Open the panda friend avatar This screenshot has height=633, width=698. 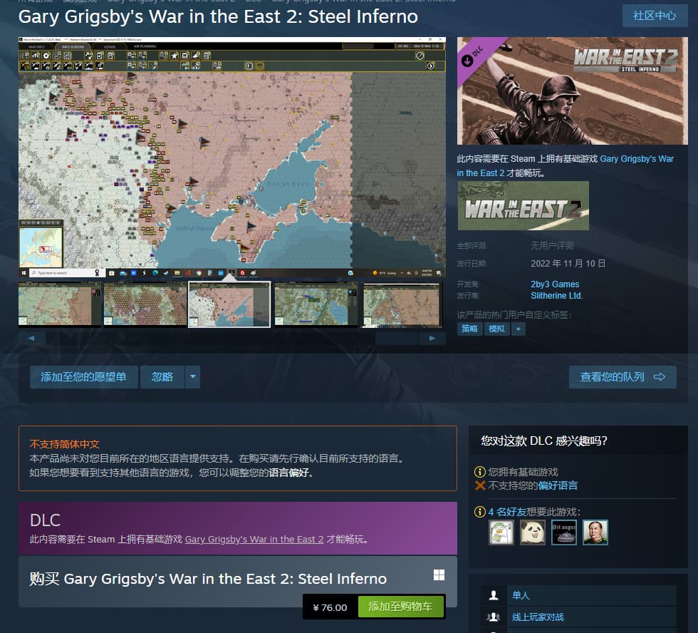tap(533, 532)
